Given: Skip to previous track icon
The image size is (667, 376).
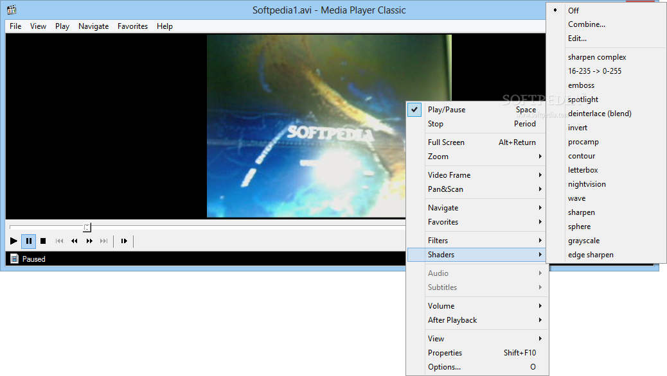Looking at the screenshot, I should coord(60,241).
